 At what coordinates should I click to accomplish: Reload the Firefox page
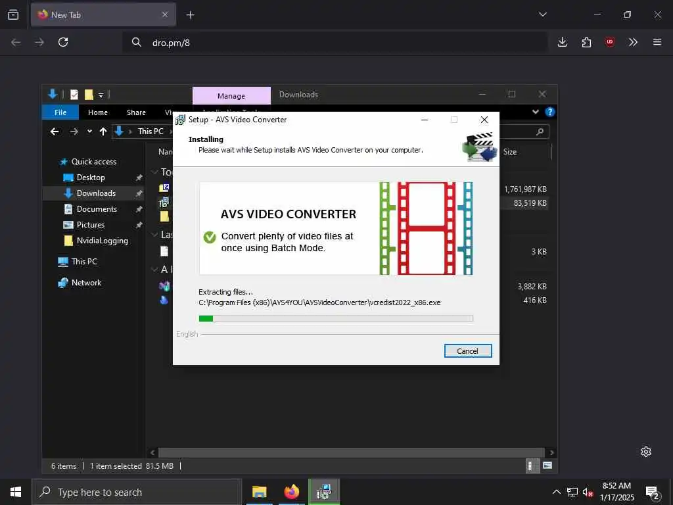tap(63, 42)
